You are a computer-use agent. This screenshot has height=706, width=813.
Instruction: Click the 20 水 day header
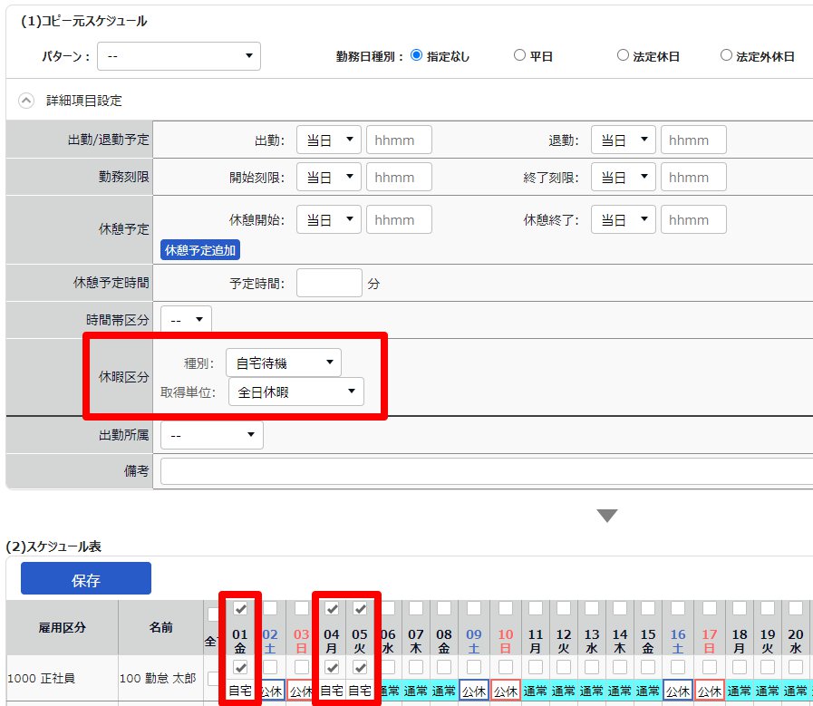coord(796,642)
